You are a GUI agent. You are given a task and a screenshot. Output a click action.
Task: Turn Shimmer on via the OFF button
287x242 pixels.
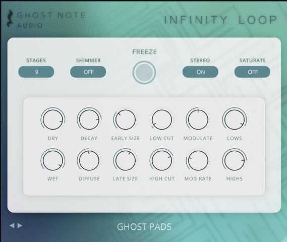88,72
